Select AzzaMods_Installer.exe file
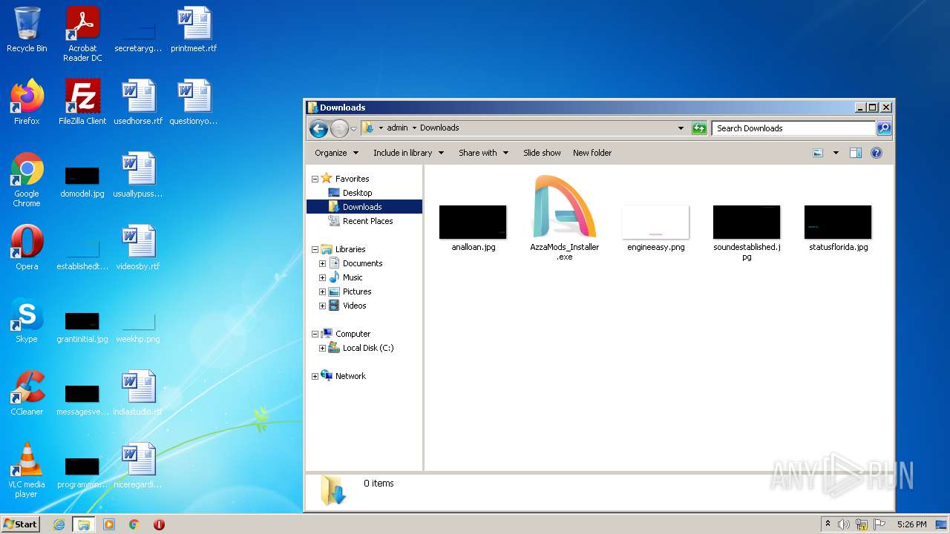 (565, 217)
